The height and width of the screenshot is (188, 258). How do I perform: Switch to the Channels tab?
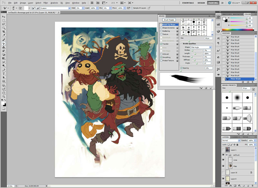(236, 137)
